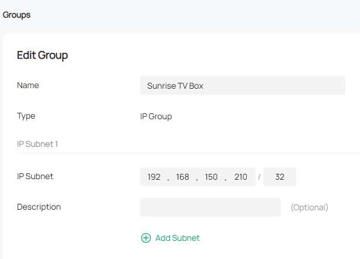Click the Edit Group heading
Viewport: 360px width, 259px height.
coord(42,55)
